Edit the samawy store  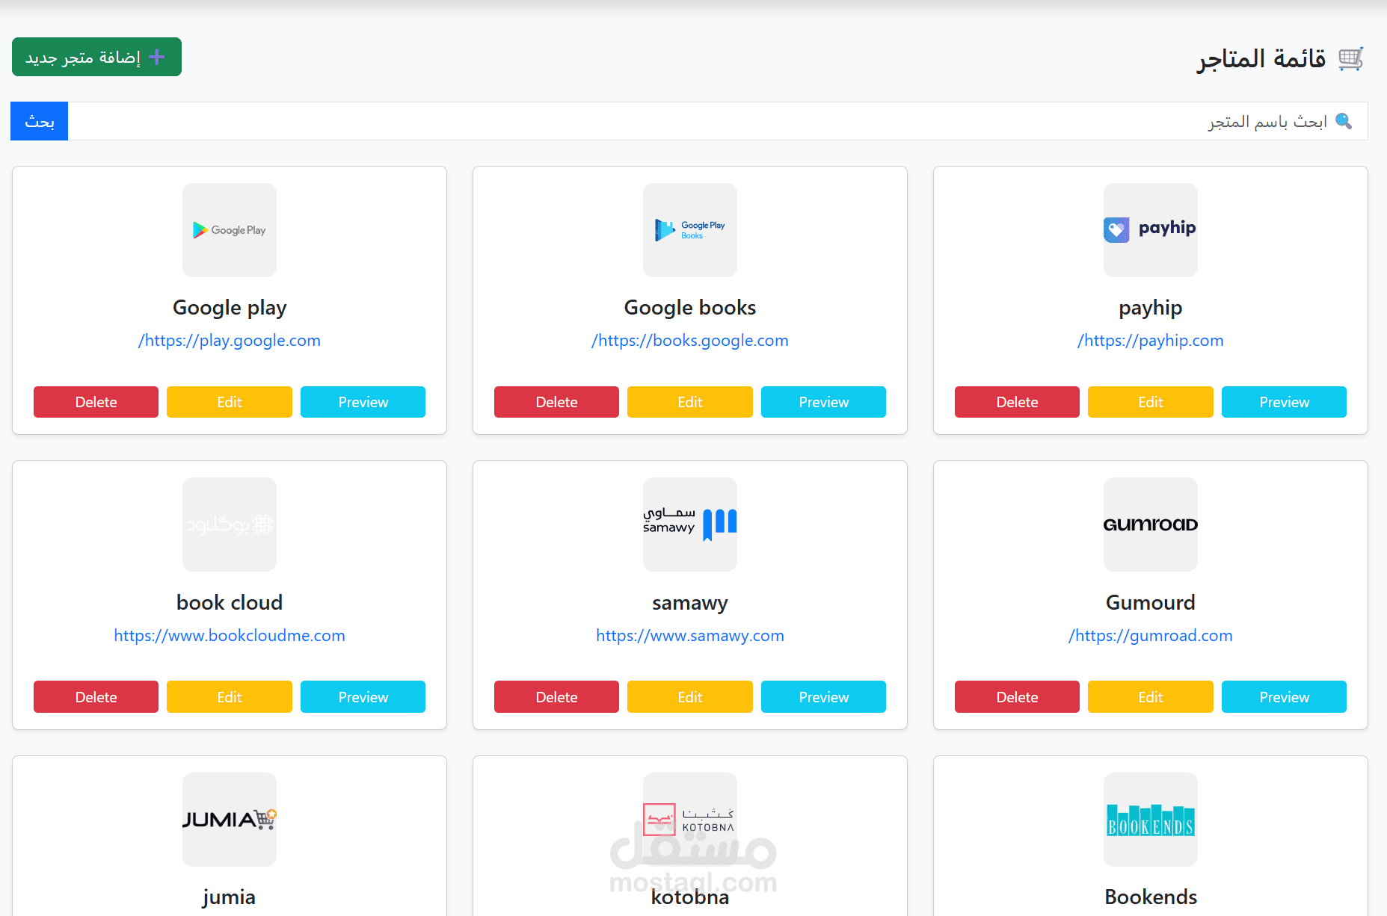coord(690,696)
